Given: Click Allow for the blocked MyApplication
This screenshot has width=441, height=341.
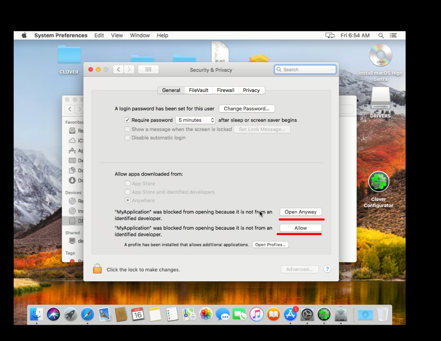Looking at the screenshot, I should [x=301, y=228].
